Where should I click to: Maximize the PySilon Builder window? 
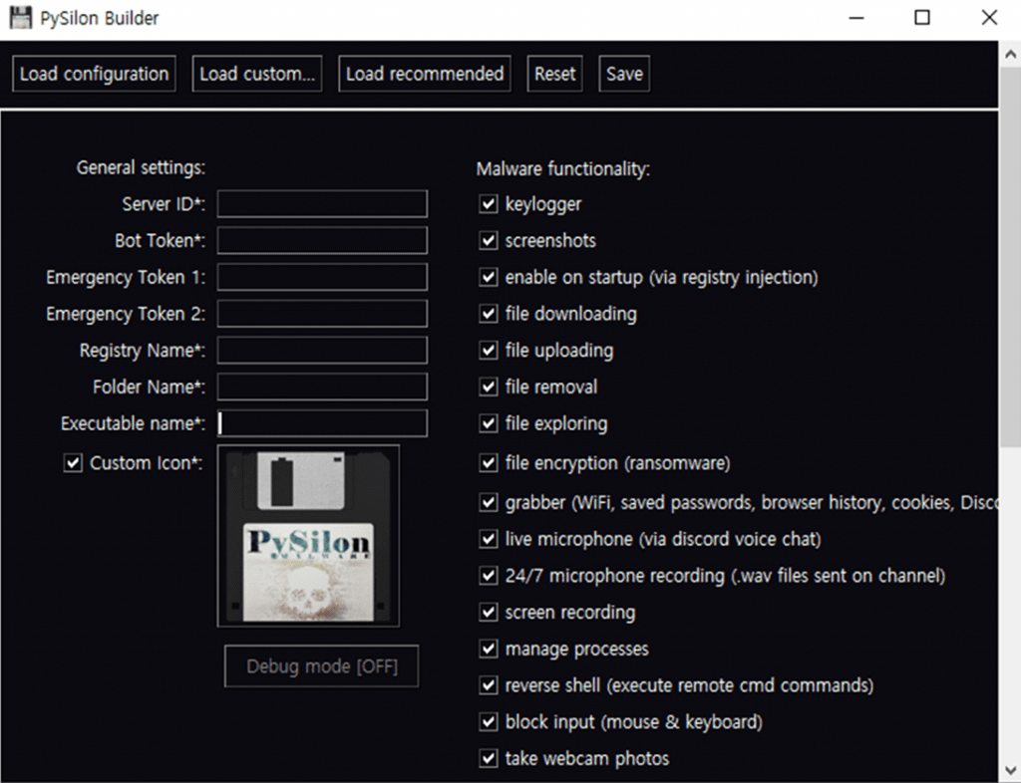922,18
